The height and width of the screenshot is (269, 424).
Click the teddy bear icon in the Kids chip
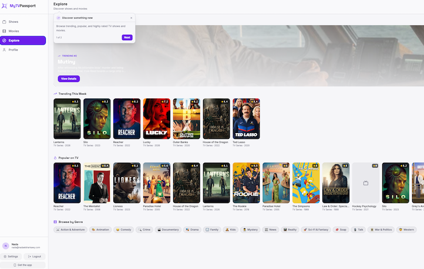point(227,230)
